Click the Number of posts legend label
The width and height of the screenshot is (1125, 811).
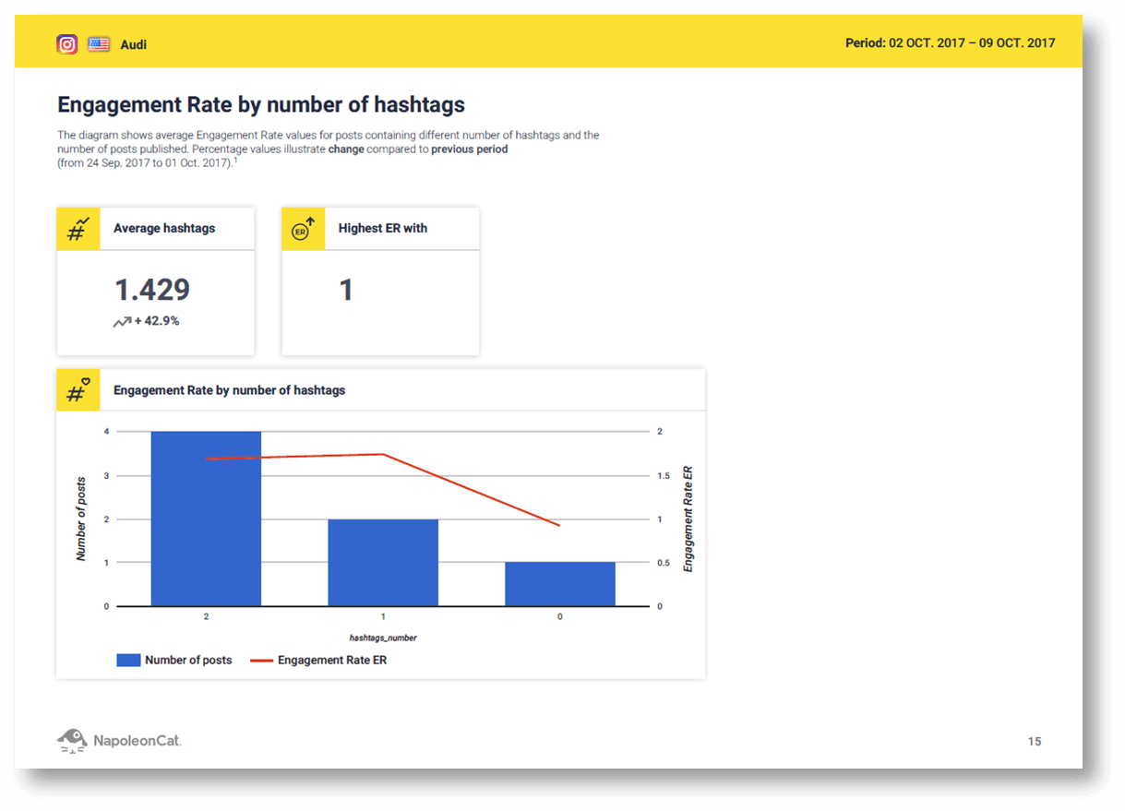pyautogui.click(x=188, y=661)
